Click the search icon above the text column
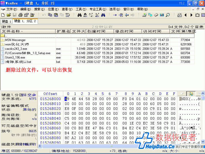Image resolution: width=205 pixels, height=154 pixels. tap(191, 94)
